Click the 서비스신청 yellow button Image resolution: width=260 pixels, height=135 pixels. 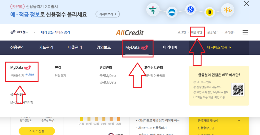(x=37, y=131)
